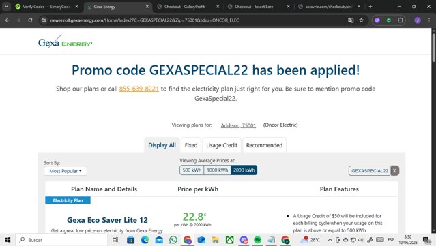Select the Usage Credit plans tab
Viewport: 436px width, 246px height.
(x=222, y=145)
